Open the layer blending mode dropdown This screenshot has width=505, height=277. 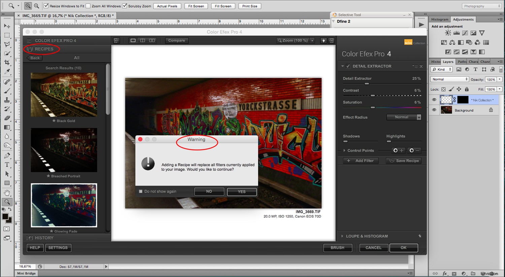point(449,79)
